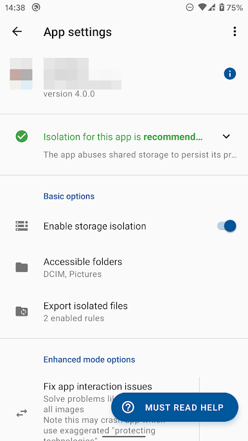Screen dimensions: 248x441
Task: Tap the question mark help icon
Action: (x=128, y=408)
